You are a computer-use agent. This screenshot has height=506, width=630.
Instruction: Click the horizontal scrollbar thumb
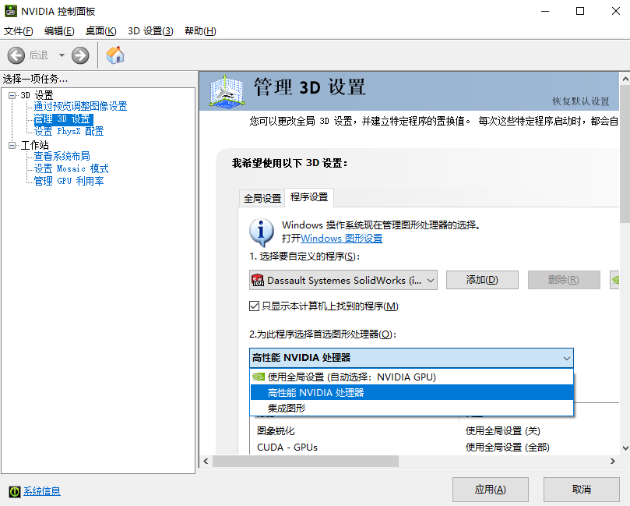306,461
